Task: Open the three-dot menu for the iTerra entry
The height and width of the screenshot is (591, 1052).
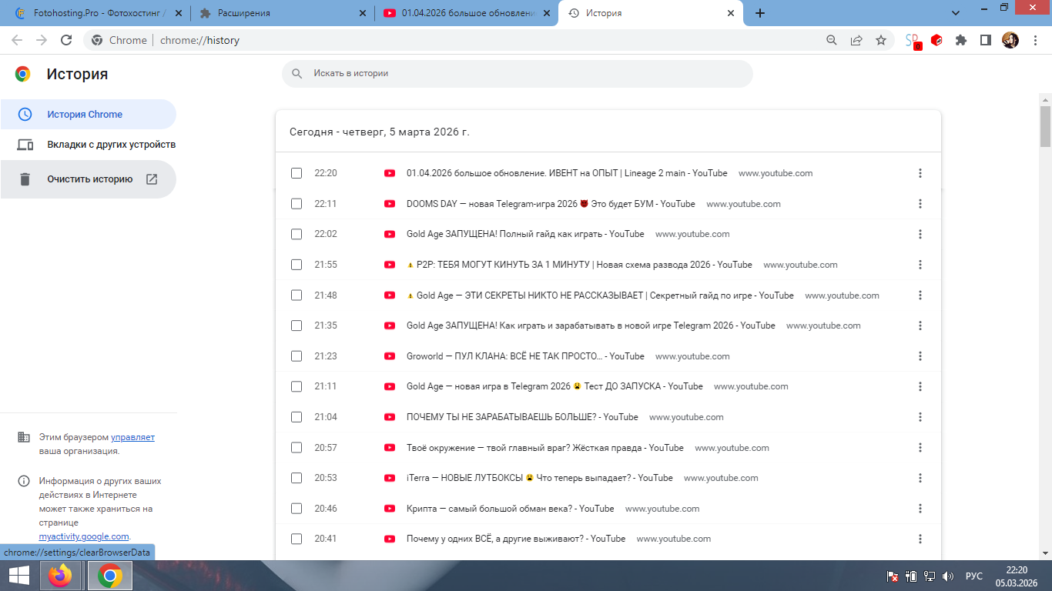Action: [920, 478]
